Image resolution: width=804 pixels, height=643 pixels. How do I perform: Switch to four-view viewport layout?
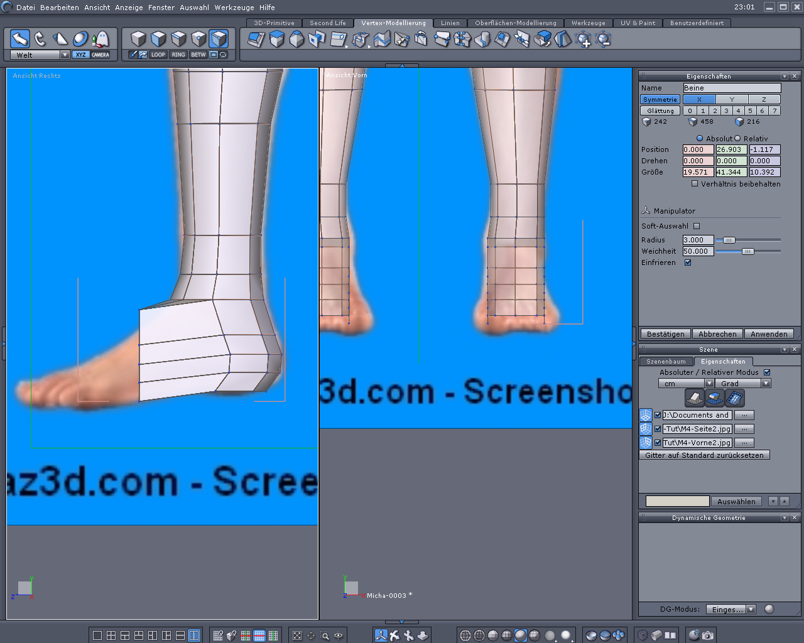111,635
